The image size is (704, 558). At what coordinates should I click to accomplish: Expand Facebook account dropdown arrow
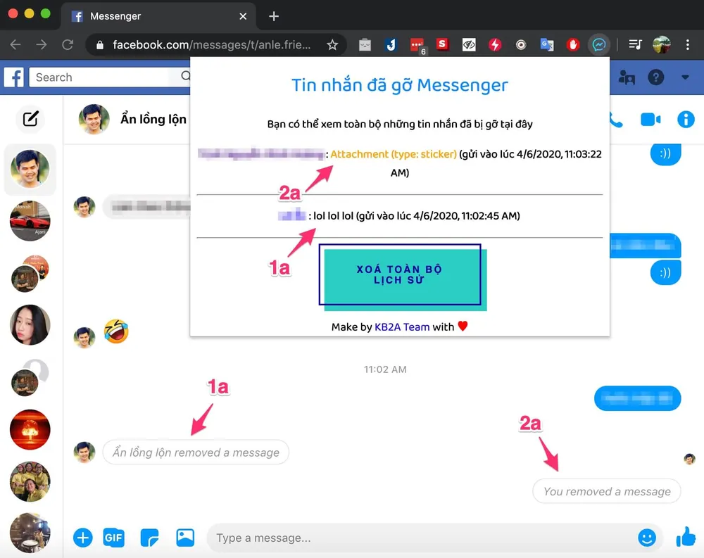[x=685, y=77]
